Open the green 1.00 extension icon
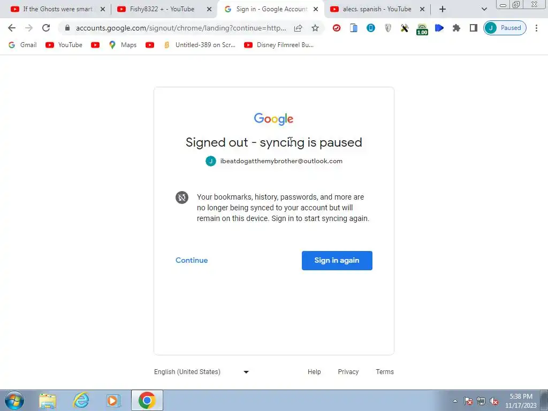Viewport: 548px width, 411px height. [422, 29]
